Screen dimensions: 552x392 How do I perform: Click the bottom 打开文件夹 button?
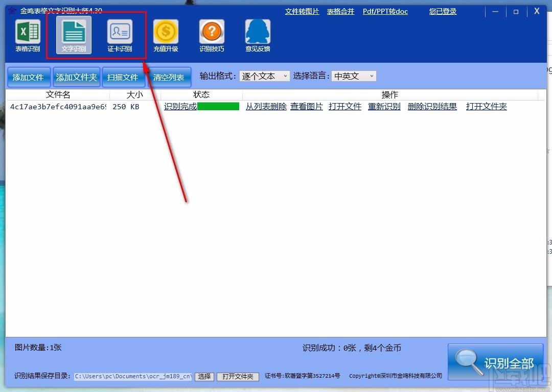(238, 377)
